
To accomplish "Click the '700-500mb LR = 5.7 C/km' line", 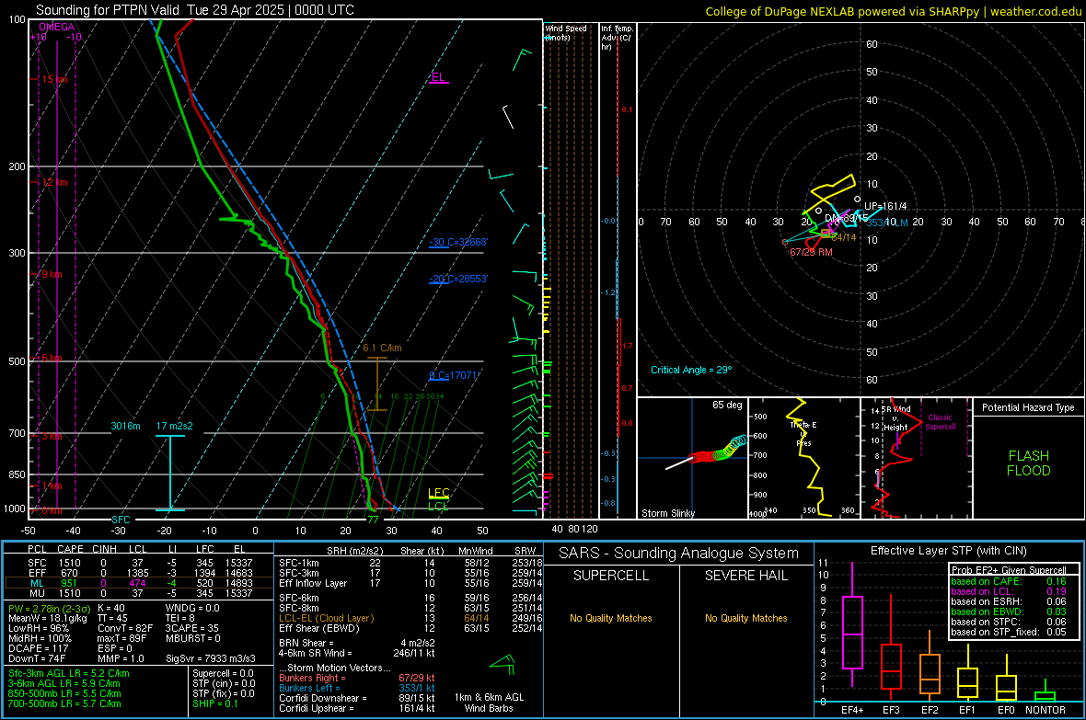I will pyautogui.click(x=64, y=703).
